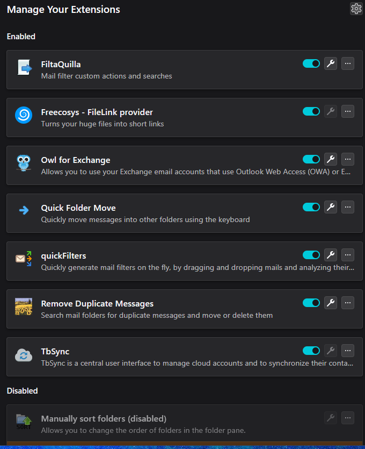The width and height of the screenshot is (365, 449).
Task: Open Owl for Exchange options wrench
Action: (331, 160)
